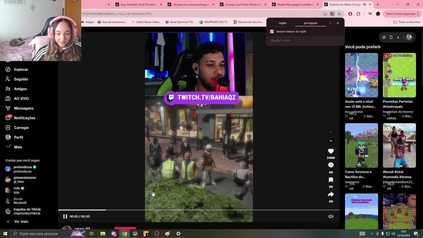Open 'Previsões Perfeitas #clashroyale' video
This screenshot has height=238, width=423.
pos(400,75)
